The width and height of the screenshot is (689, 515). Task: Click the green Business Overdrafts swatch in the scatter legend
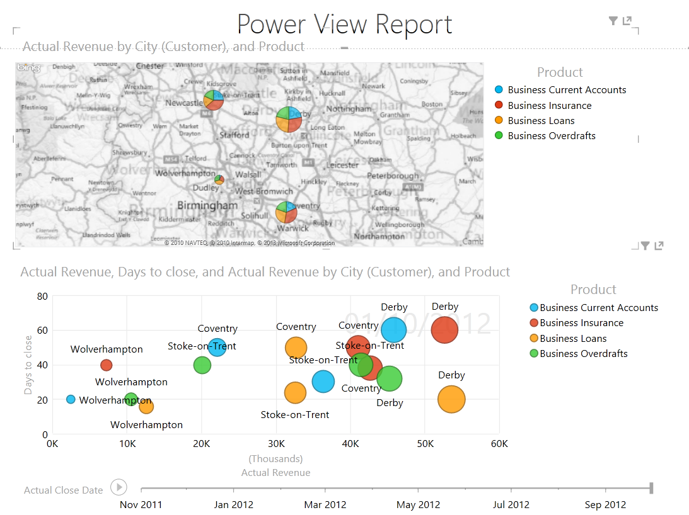tap(534, 354)
